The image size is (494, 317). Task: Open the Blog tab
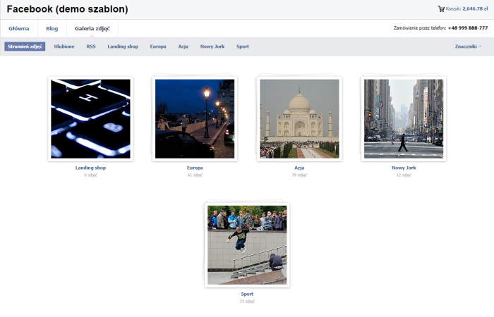point(52,29)
